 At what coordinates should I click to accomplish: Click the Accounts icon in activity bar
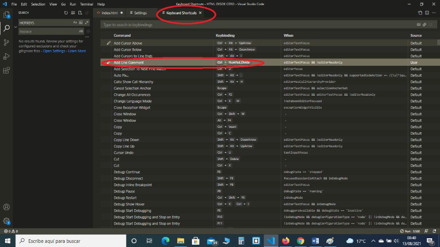6,207
